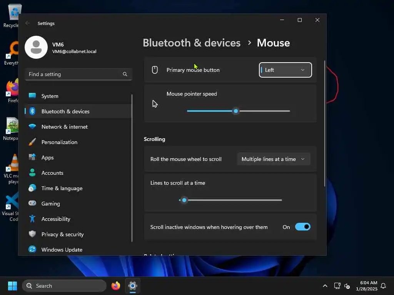Go to Gaming settings
Viewport: 394px width, 295px height.
click(x=78, y=204)
